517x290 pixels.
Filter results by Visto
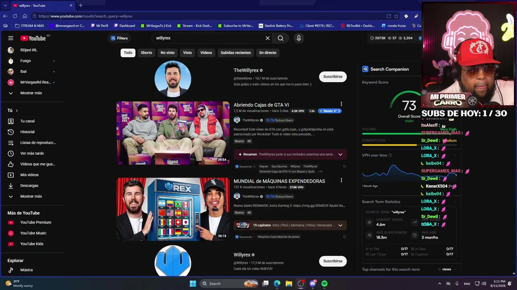[187, 53]
